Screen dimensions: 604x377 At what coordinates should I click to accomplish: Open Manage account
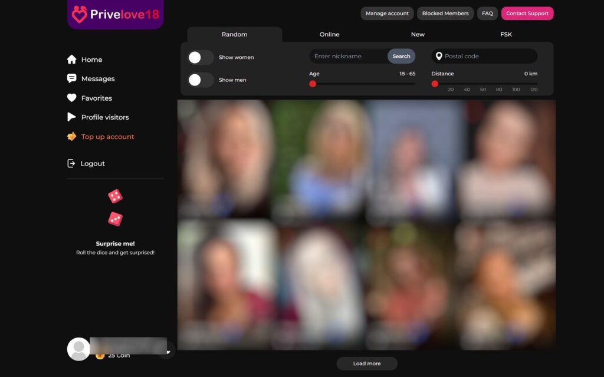[x=387, y=14]
